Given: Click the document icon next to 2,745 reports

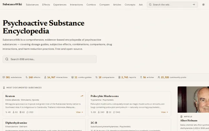Looking at the screenshot, I should (119, 77).
